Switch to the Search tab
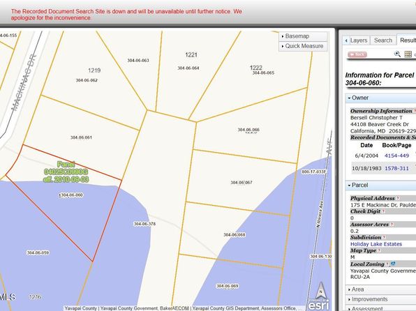The image size is (416, 311). (382, 40)
